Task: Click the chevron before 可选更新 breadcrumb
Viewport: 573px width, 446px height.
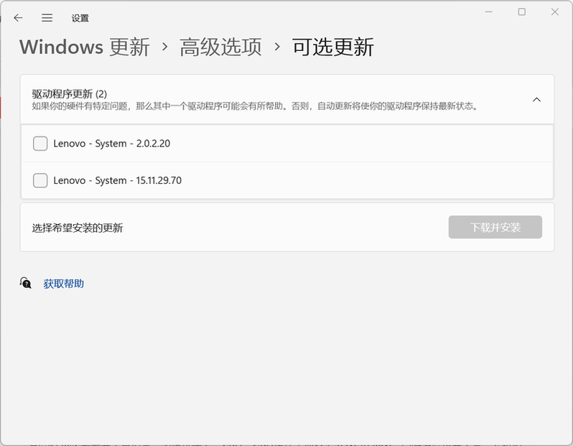Action: (277, 47)
